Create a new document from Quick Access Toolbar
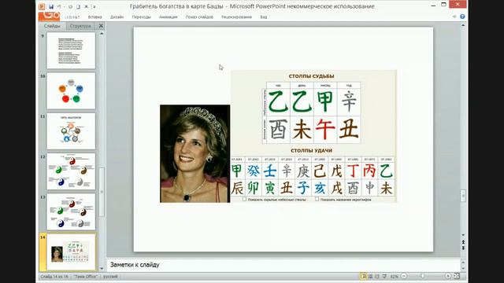This screenshot has height=283, width=504. [78, 6]
